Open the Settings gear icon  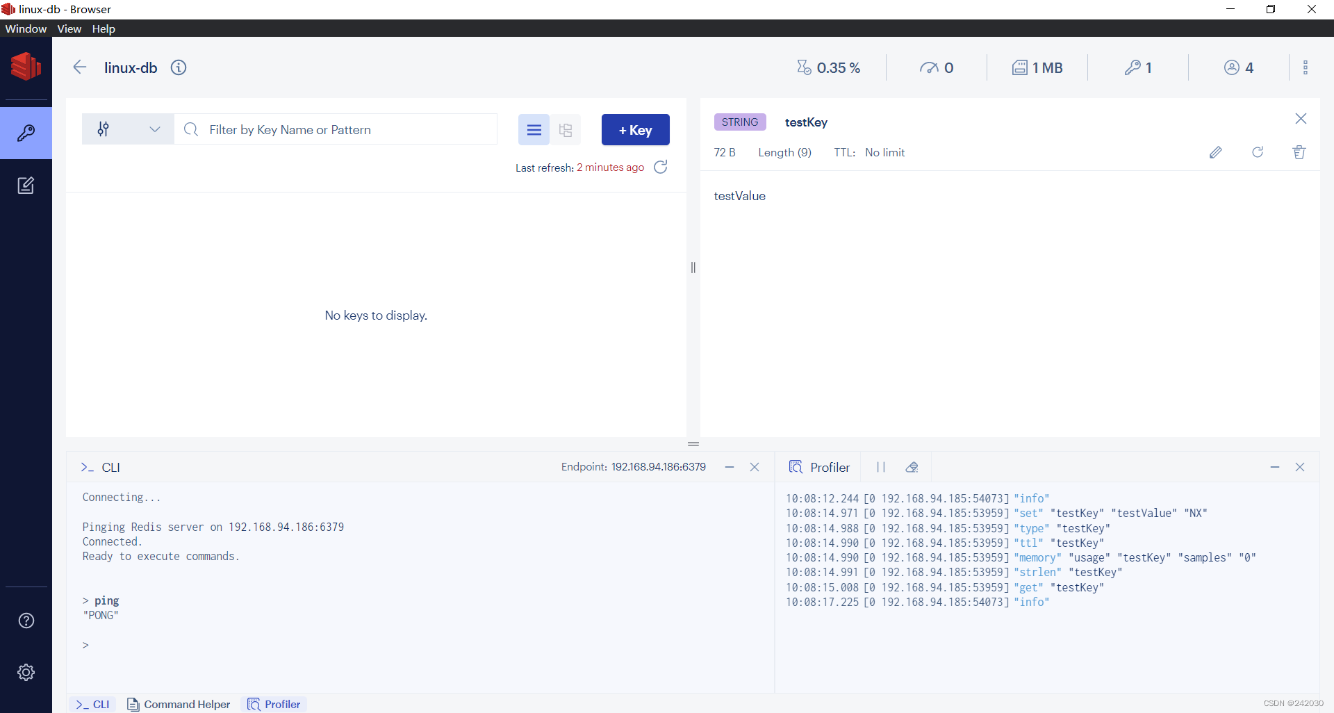coord(26,672)
